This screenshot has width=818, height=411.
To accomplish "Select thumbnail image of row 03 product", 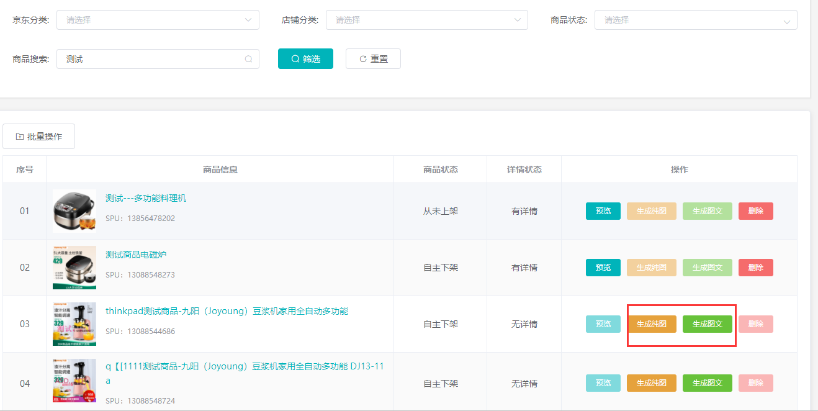I will (x=74, y=324).
